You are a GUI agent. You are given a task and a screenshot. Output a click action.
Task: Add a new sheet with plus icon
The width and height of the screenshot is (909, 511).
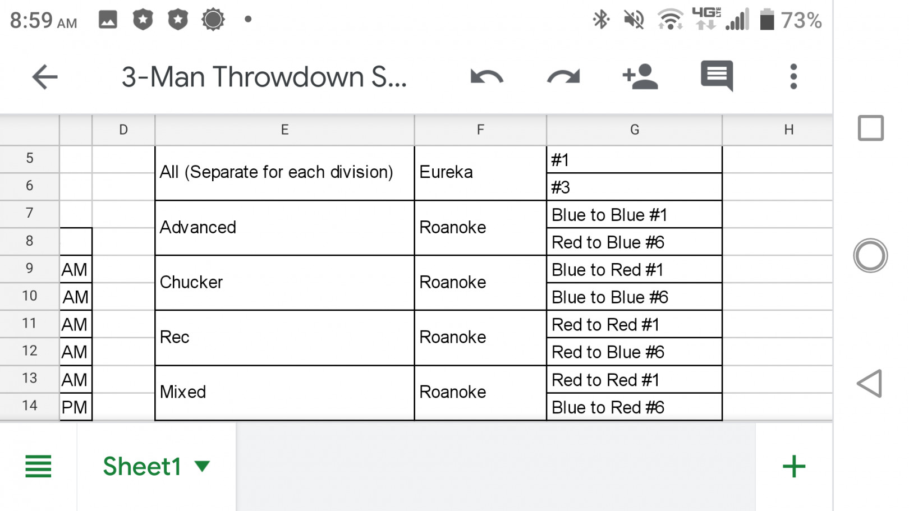(794, 466)
